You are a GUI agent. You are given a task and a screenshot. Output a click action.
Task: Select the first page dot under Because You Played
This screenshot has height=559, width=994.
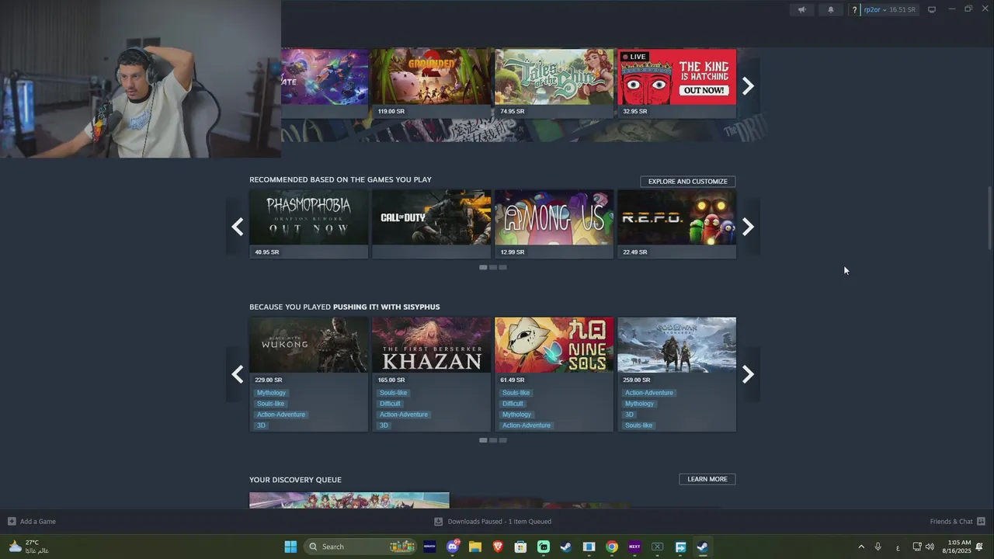(483, 440)
